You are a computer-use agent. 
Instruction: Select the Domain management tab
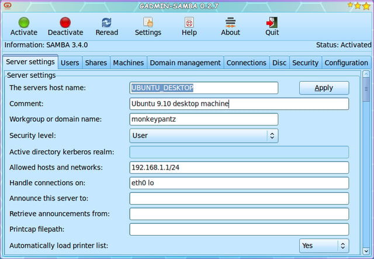(x=185, y=63)
